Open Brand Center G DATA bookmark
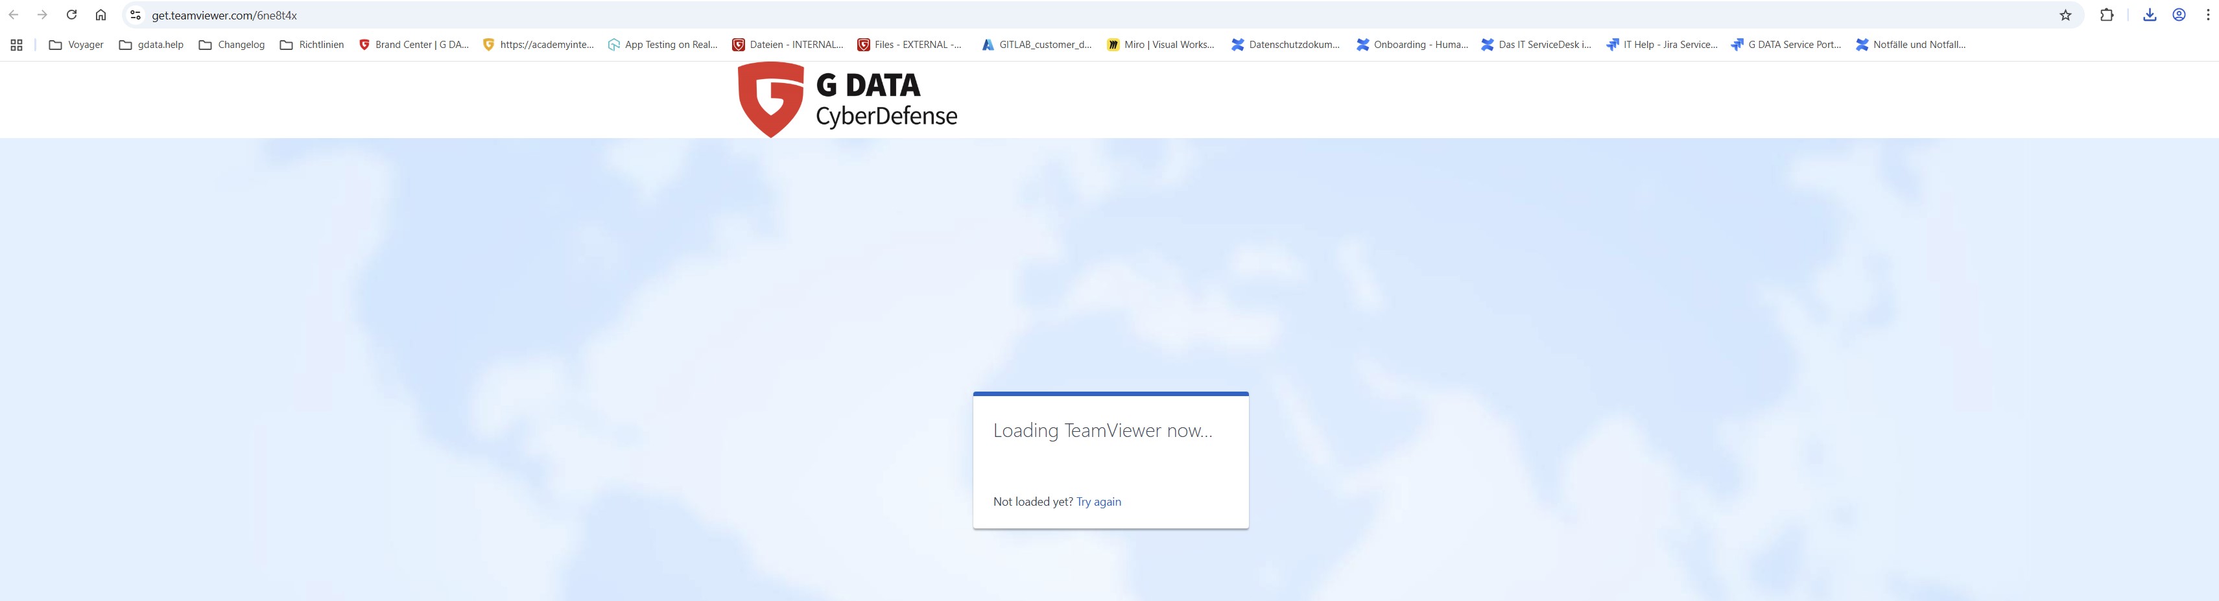 (414, 45)
